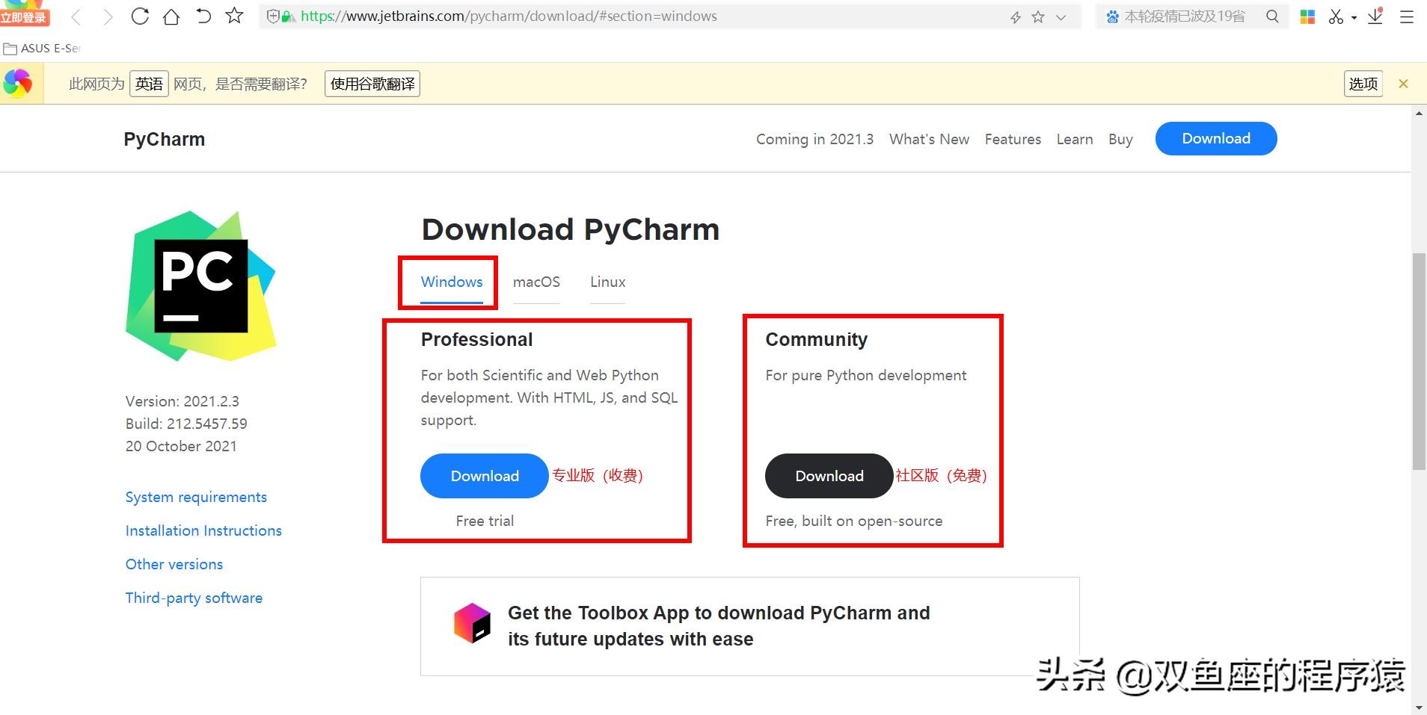Screen dimensions: 1427x715
Task: Open 选项 in the translation bar
Action: click(1363, 84)
